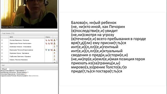Select participant row Смолер Вероника Олеговна
This screenshot has height=94, width=167.
[28, 40]
